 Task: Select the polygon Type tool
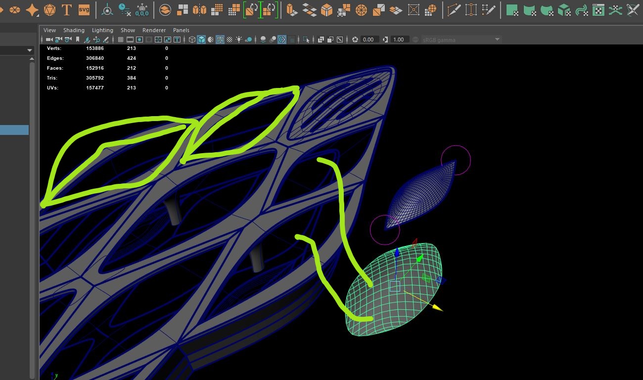tap(66, 9)
